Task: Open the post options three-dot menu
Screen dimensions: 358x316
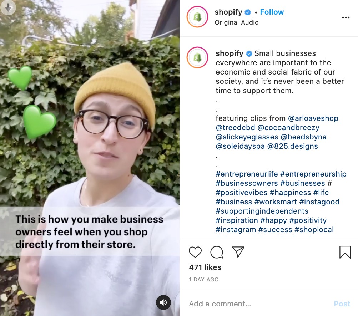Action: click(346, 17)
